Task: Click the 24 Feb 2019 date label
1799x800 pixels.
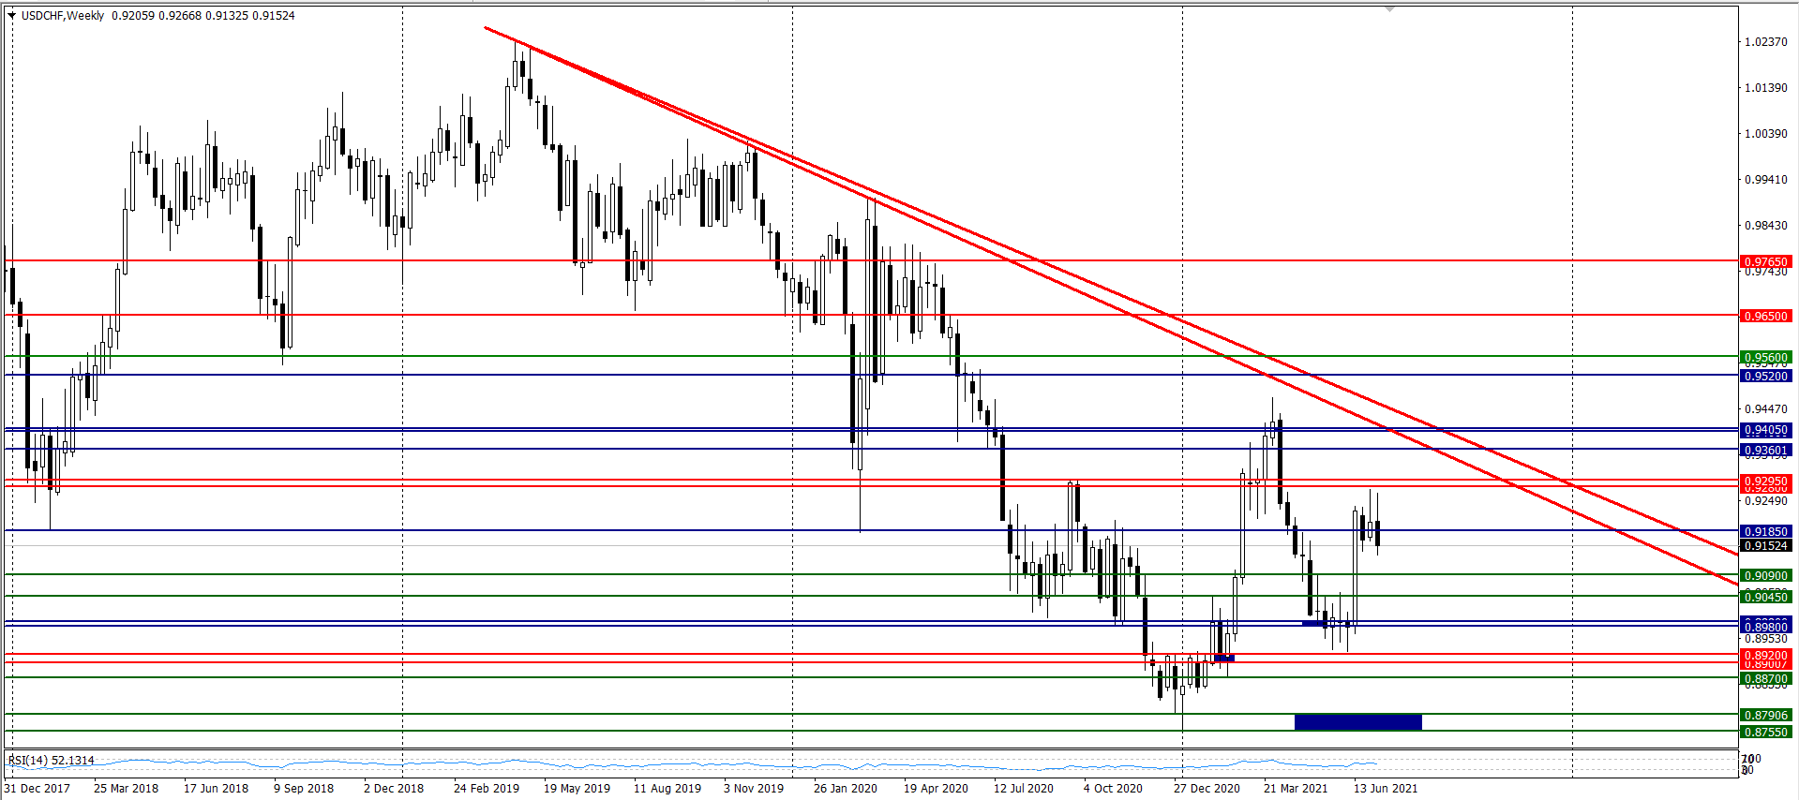Action: [x=486, y=789]
